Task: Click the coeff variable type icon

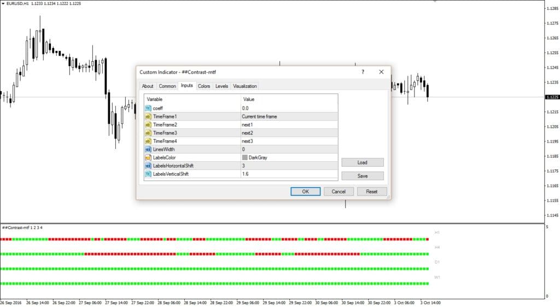Action: [x=148, y=108]
